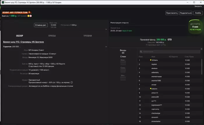Click the Стеки label
Viewport: 204px width, 125px height.
123,57
